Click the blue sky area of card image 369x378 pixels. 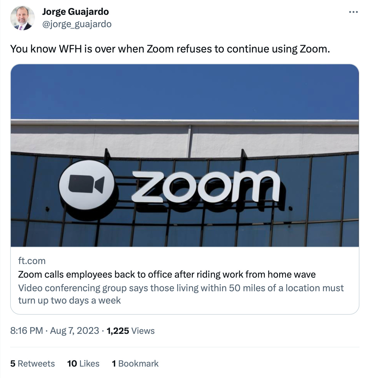185,92
